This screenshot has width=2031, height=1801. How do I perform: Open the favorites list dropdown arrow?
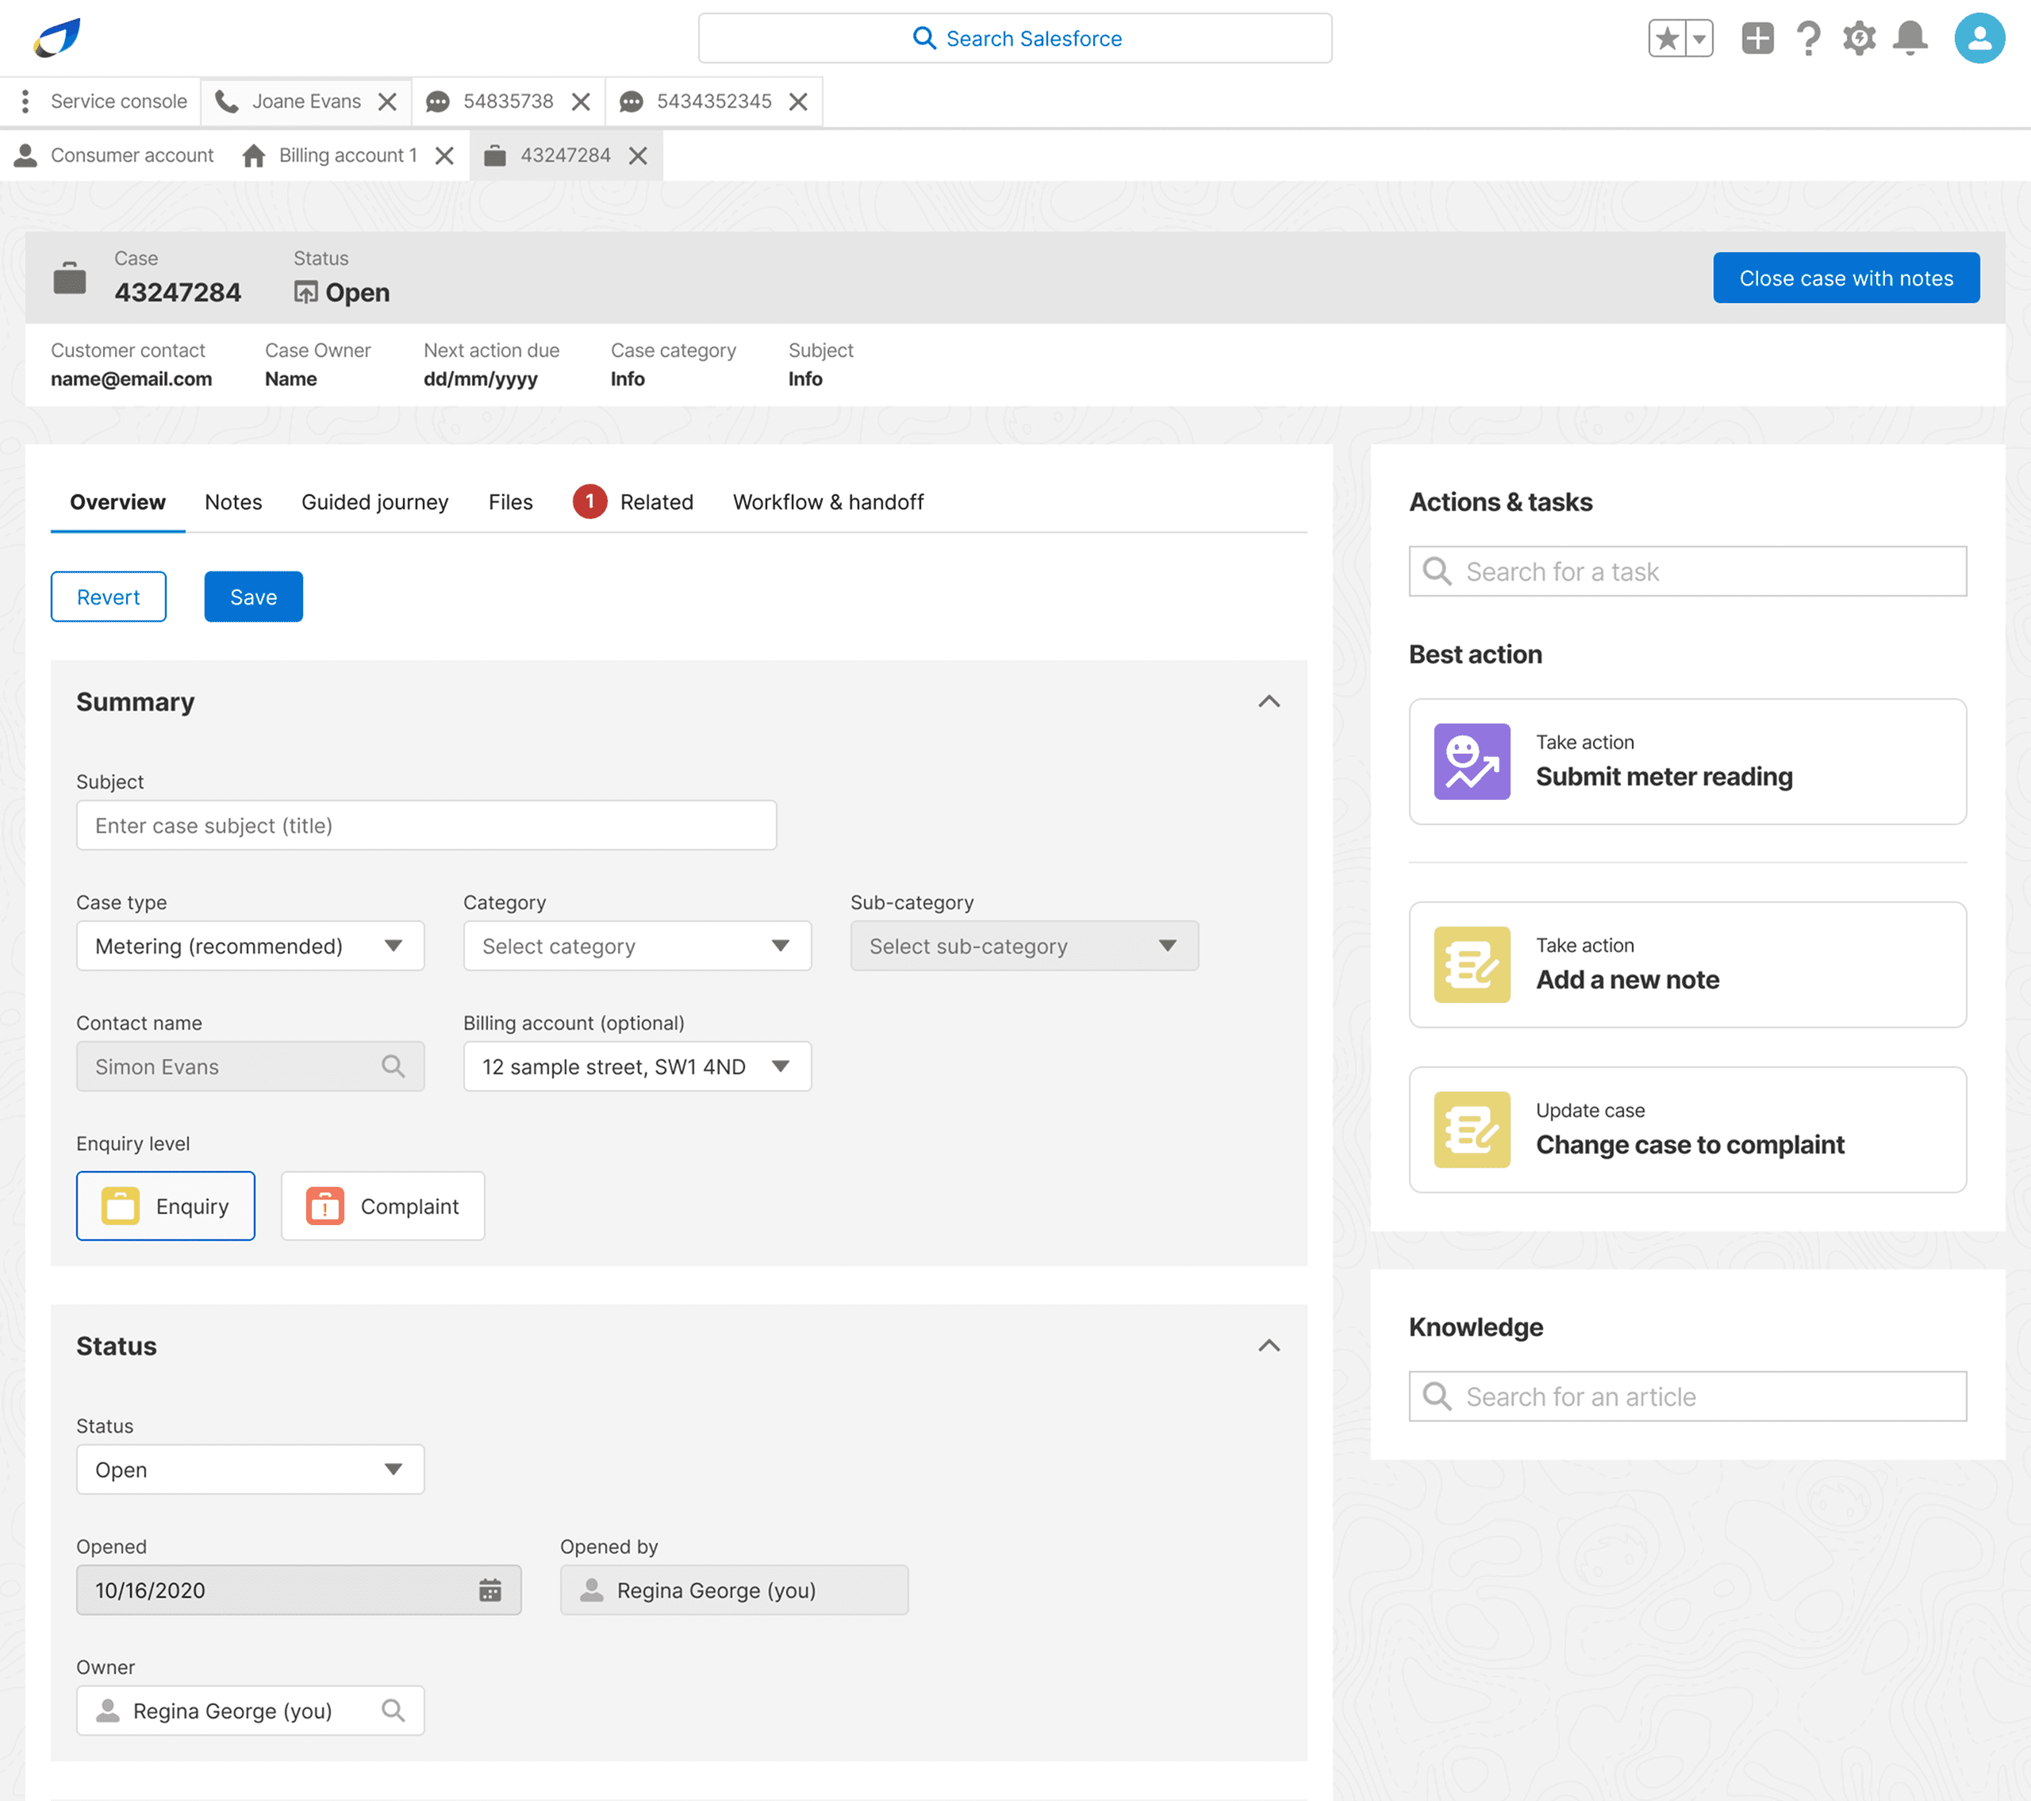click(x=1699, y=39)
